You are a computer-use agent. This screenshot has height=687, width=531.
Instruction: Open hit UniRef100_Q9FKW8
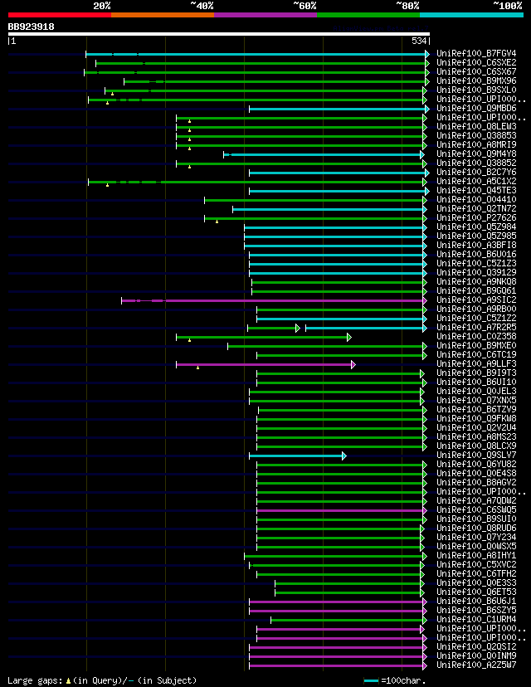coord(476,418)
